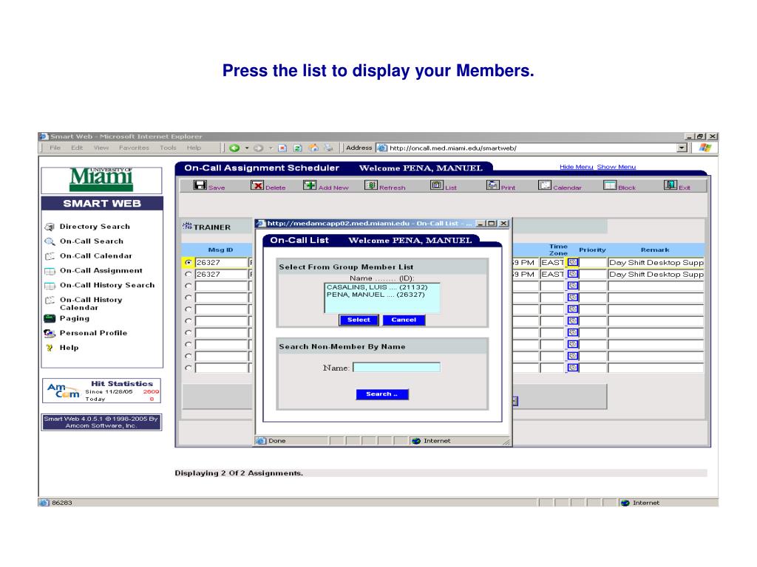Screen dimensions: 757x567
Task: Click the Search .. button
Action: pyautogui.click(x=382, y=394)
